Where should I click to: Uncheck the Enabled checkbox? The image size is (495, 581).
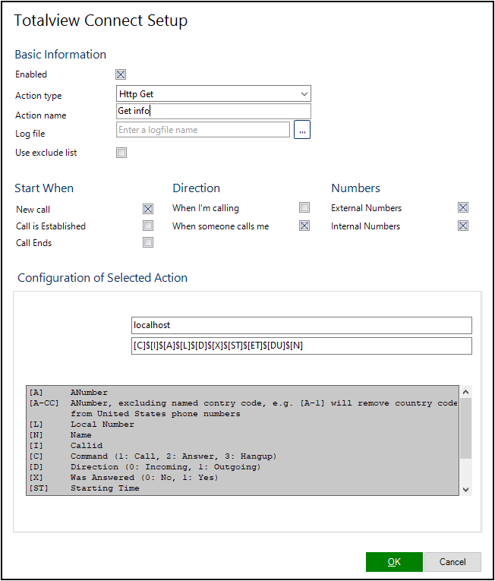121,74
